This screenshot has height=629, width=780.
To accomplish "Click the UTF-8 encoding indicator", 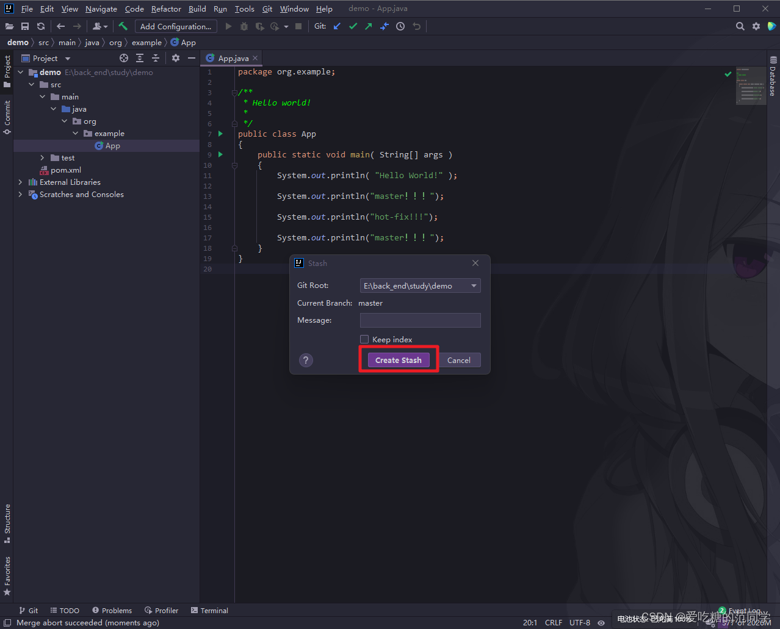I will pyautogui.click(x=580, y=623).
